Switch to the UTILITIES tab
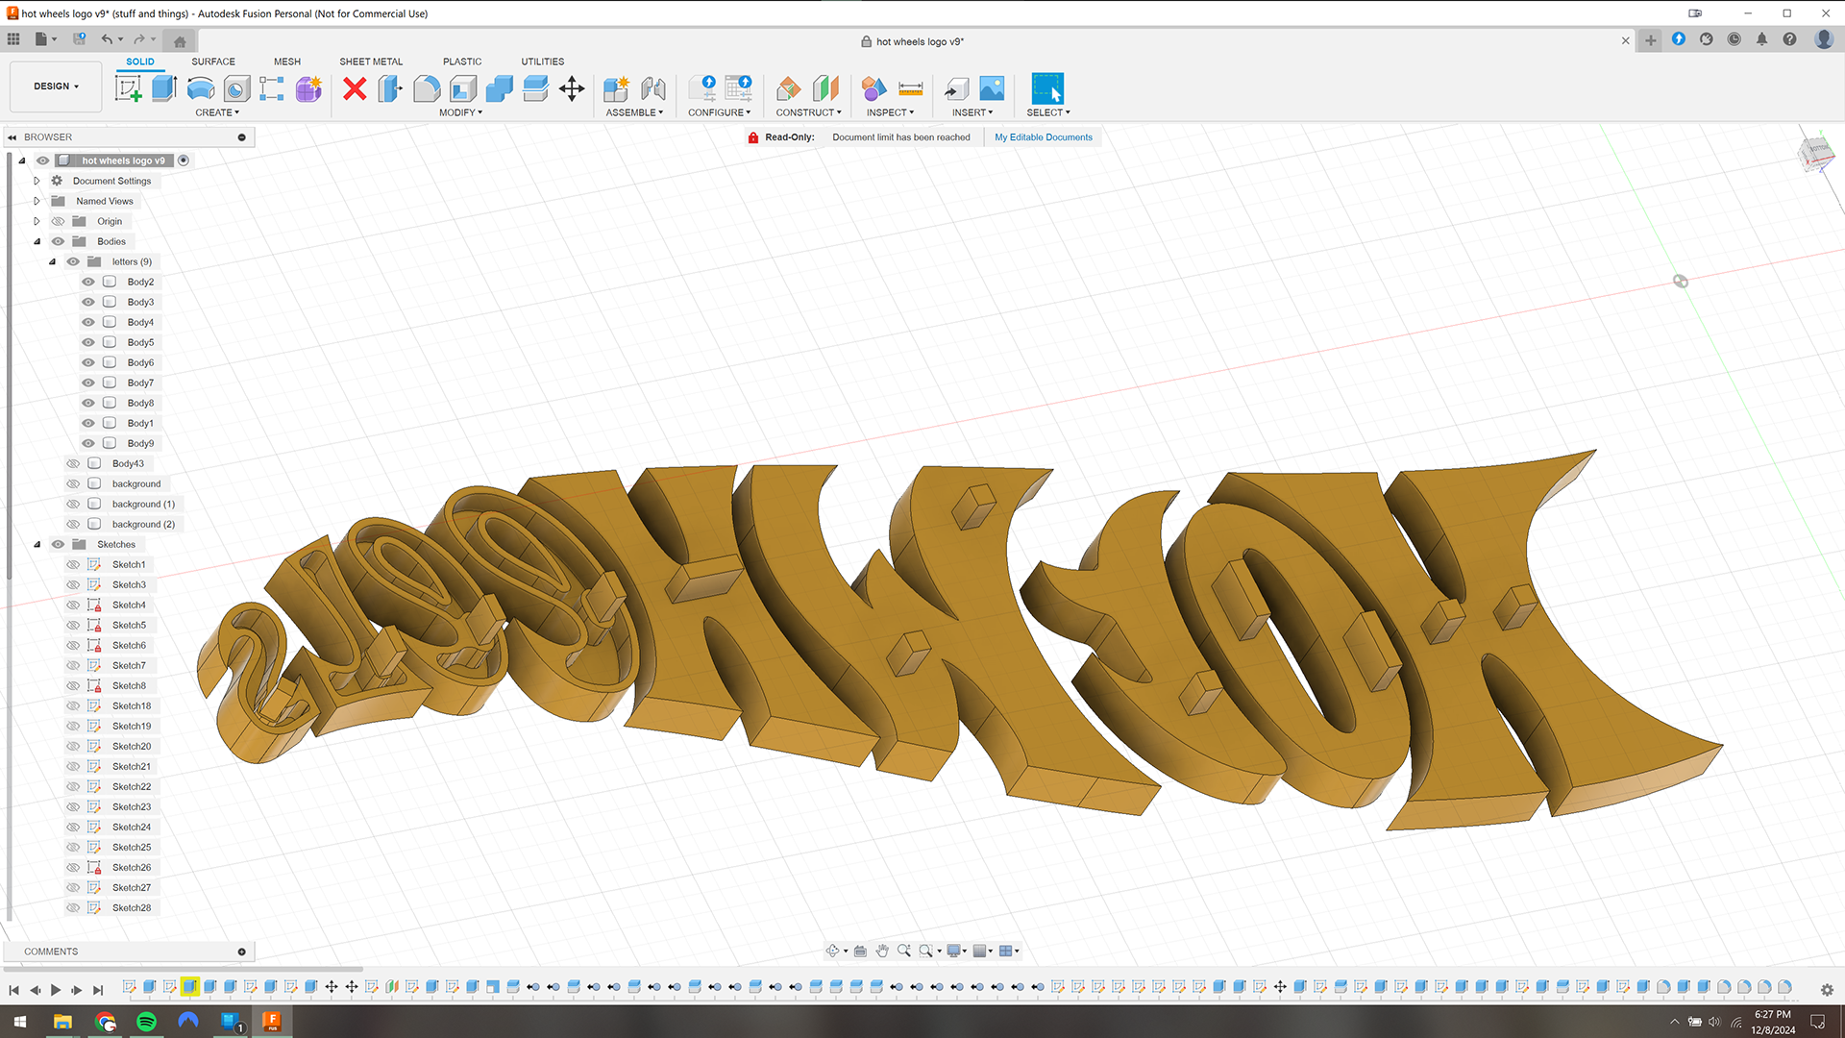 coord(543,62)
